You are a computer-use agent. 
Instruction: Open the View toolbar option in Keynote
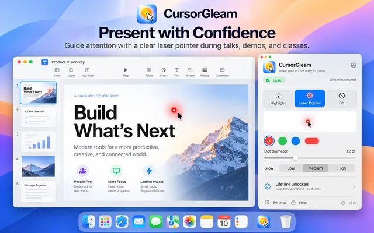[57, 72]
